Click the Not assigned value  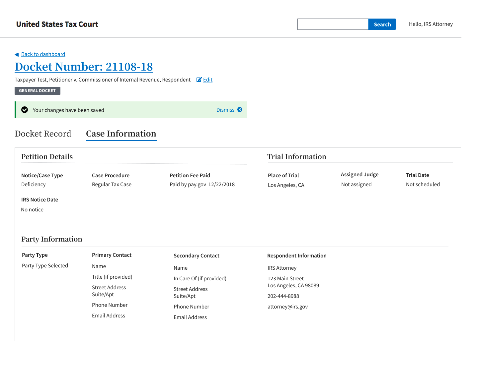[357, 185]
